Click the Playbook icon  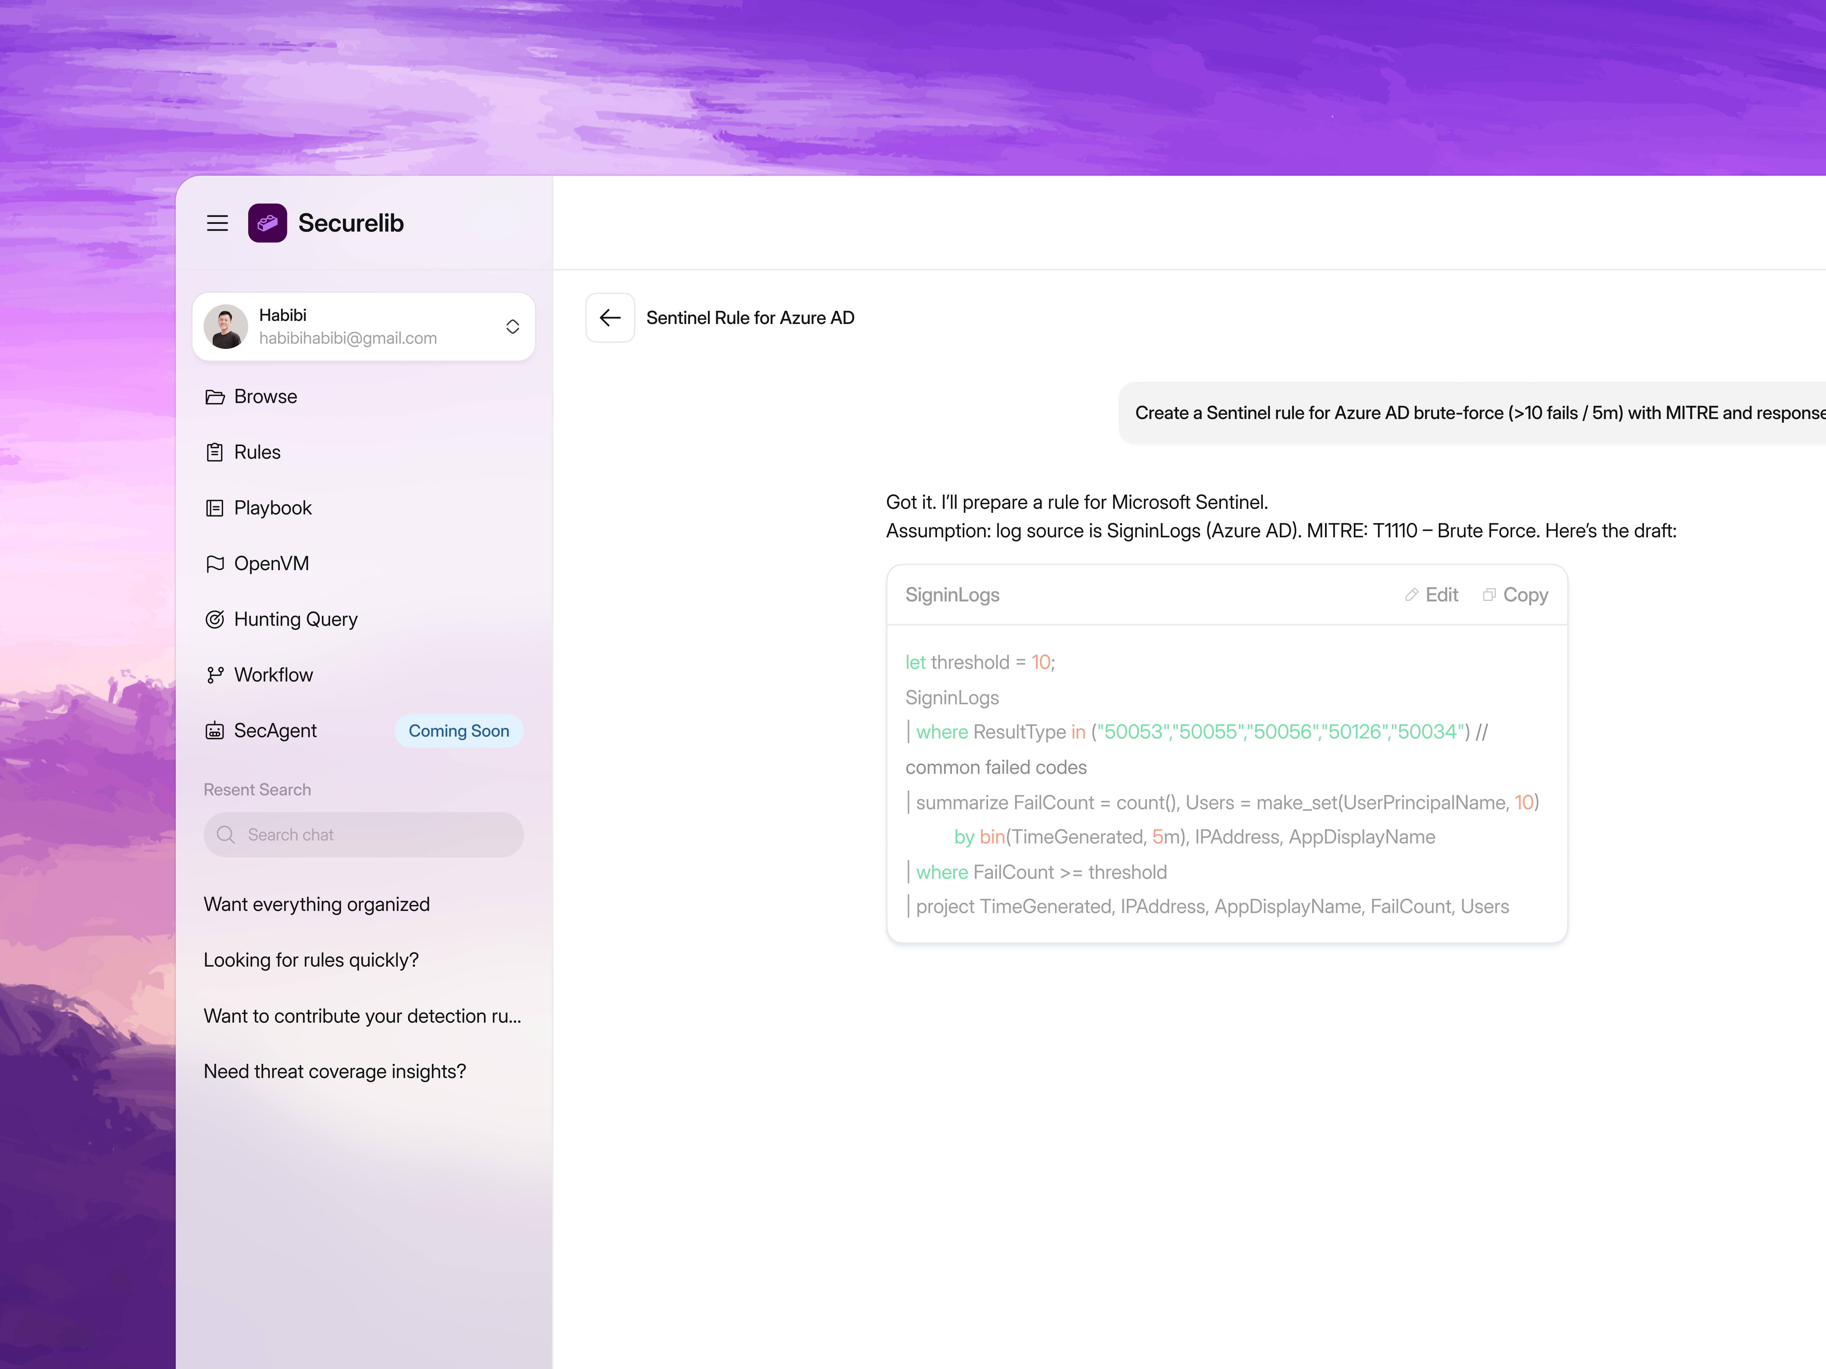[215, 508]
